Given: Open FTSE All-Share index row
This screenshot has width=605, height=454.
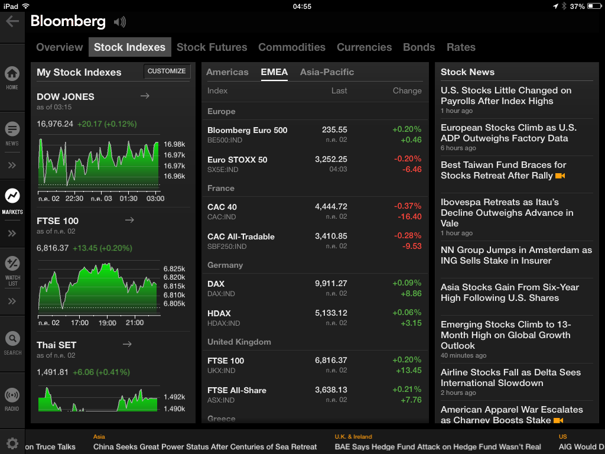Looking at the screenshot, I should click(x=314, y=394).
